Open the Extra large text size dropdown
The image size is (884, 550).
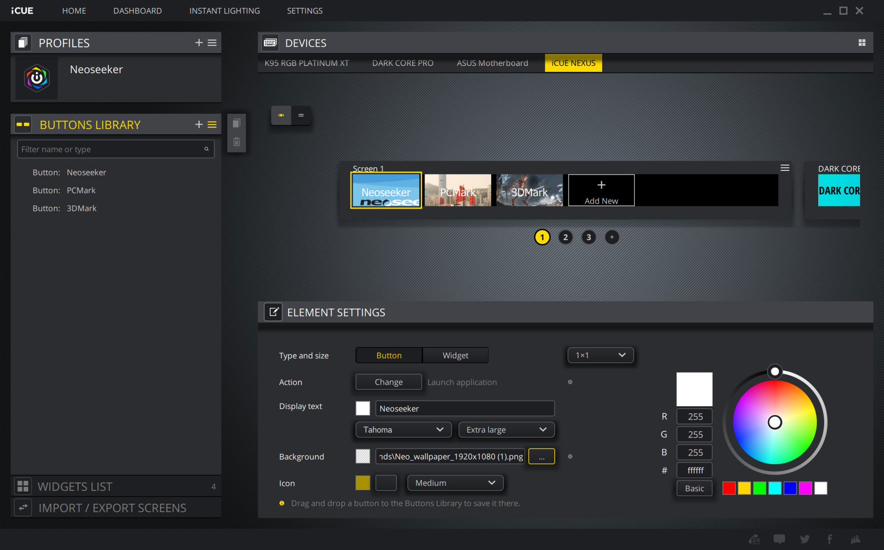pyautogui.click(x=506, y=429)
